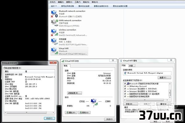Click the protocol list scroll left arrow
Screen dimensions: 185x123
point(125,100)
